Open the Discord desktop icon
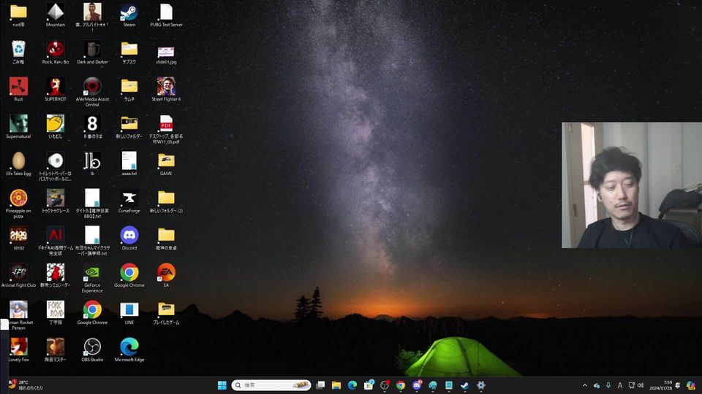This screenshot has width=702, height=394. [x=129, y=235]
